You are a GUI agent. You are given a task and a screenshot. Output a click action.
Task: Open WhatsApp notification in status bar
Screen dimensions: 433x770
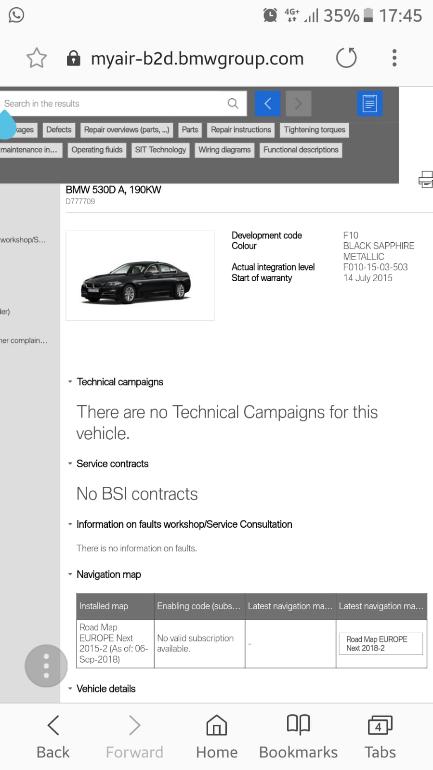tap(16, 15)
